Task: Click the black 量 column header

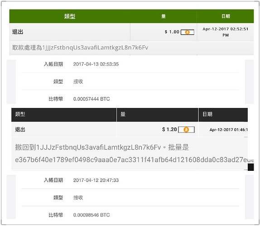Action: pyautogui.click(x=157, y=115)
